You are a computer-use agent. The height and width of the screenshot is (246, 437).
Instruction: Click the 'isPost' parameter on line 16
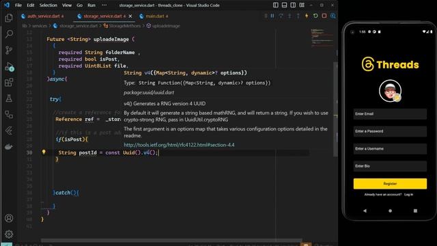pos(108,59)
